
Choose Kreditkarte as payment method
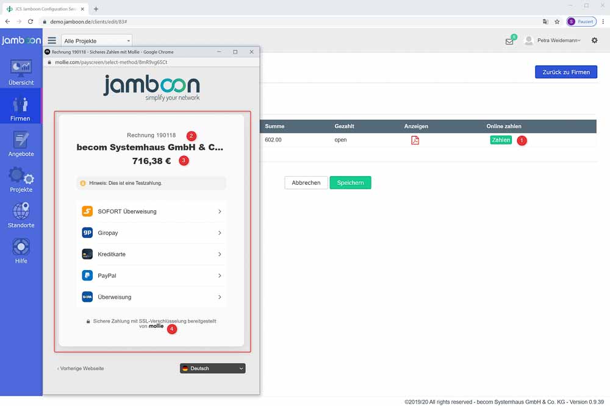click(x=151, y=254)
